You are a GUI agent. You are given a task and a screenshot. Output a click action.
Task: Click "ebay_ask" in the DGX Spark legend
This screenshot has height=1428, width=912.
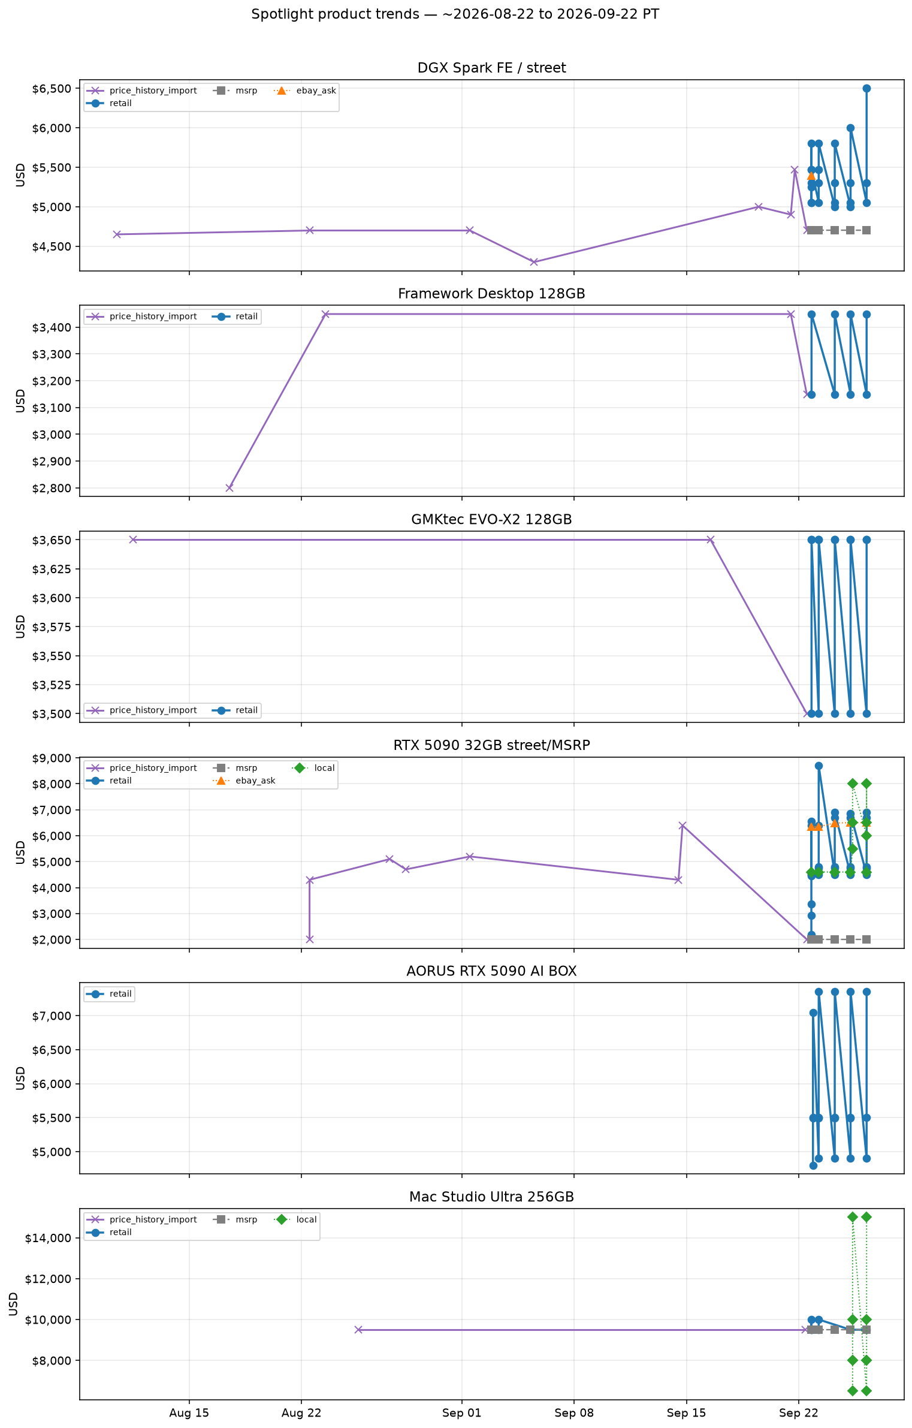(316, 91)
